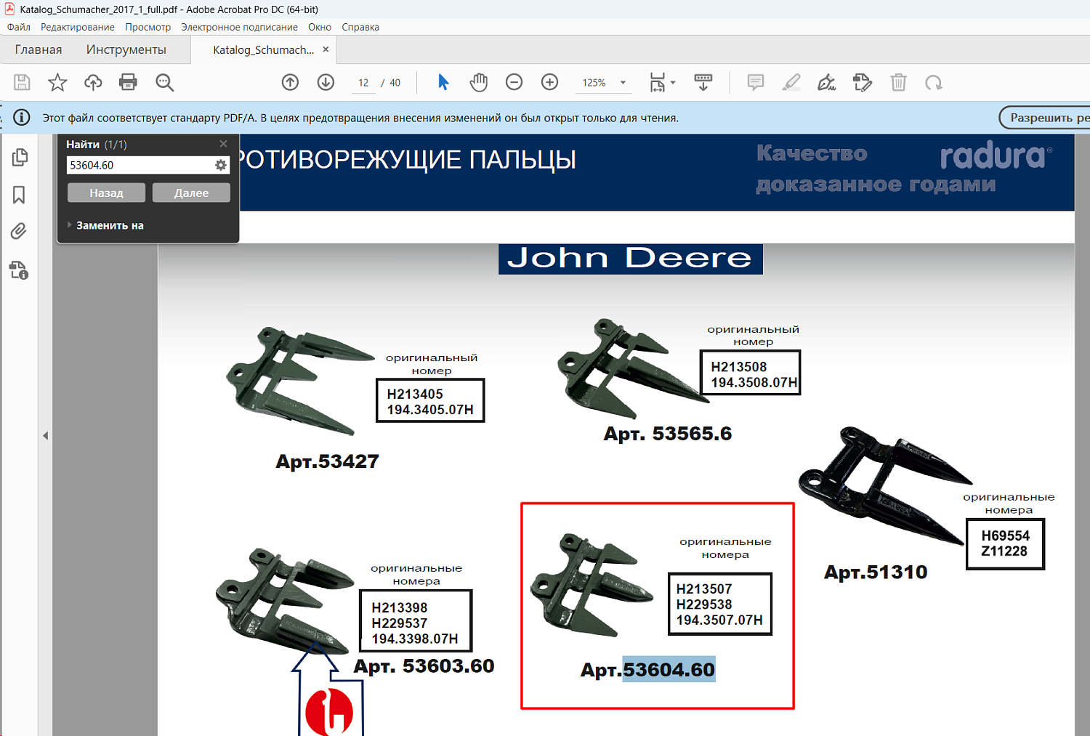Zoom in with plus icon
The width and height of the screenshot is (1090, 736).
pos(549,82)
